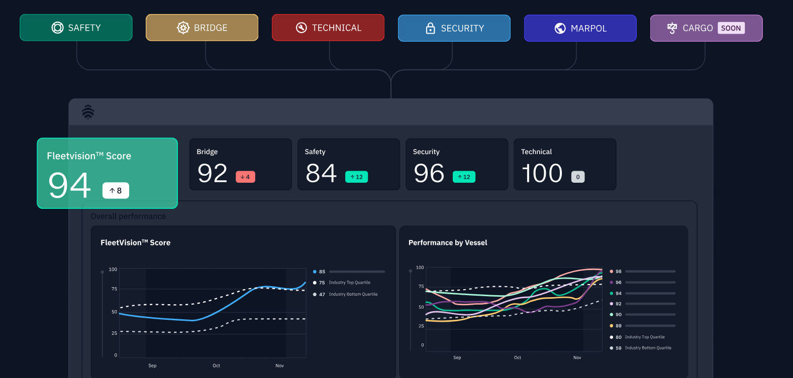Select the pink vessel legend dot valued 98
Image resolution: width=793 pixels, height=378 pixels.
tap(611, 271)
